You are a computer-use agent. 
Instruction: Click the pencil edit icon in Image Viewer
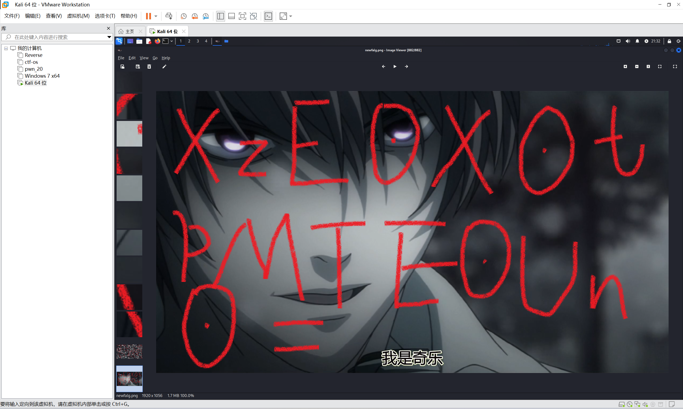point(164,66)
